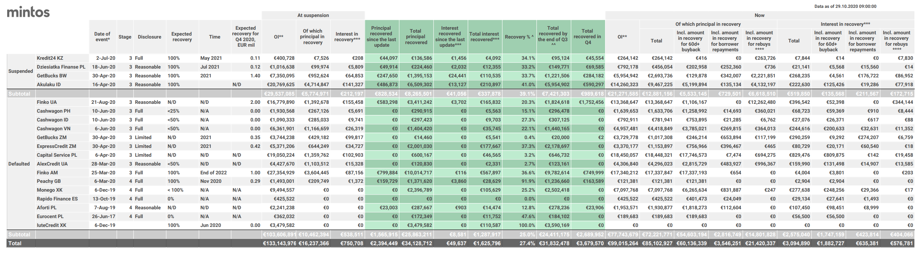This screenshot has width=919, height=254.
Task: Click the Time column header
Action: point(214,37)
